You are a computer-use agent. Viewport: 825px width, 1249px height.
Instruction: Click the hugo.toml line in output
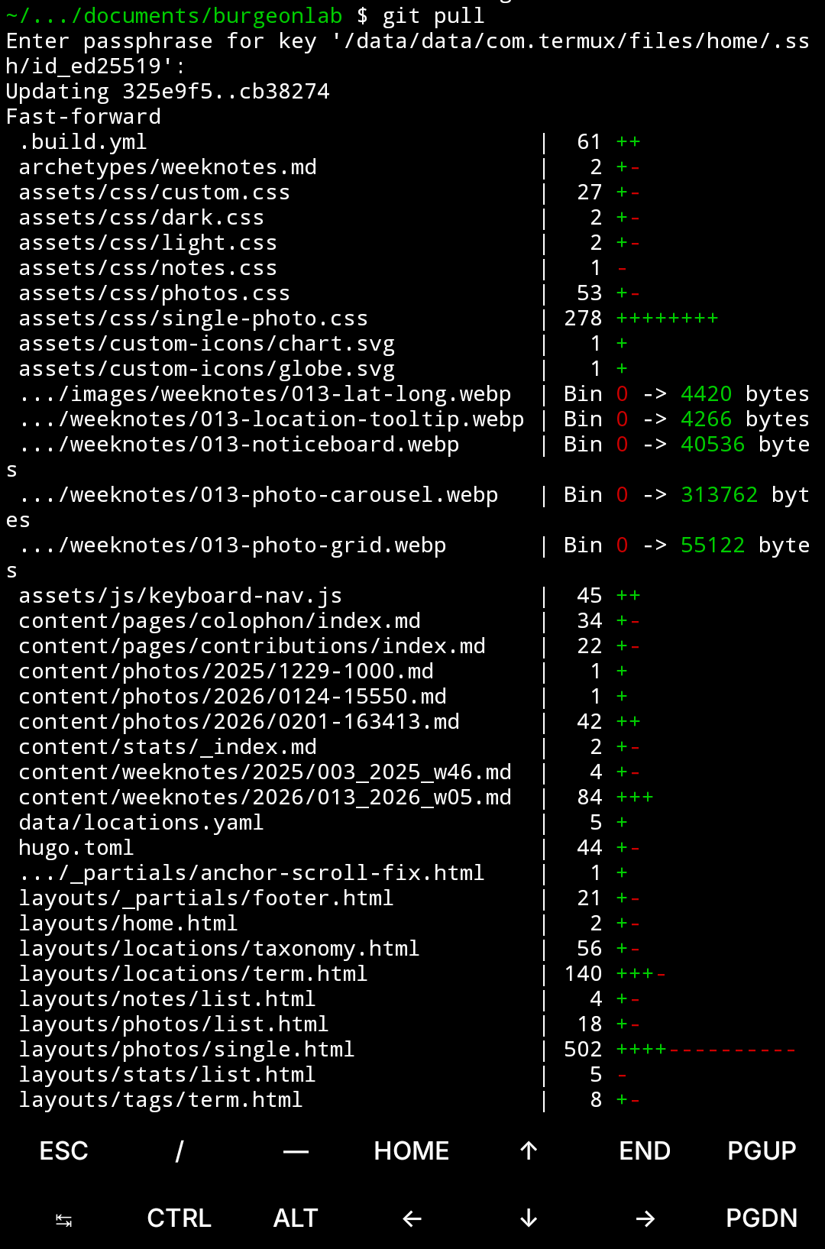[76, 848]
